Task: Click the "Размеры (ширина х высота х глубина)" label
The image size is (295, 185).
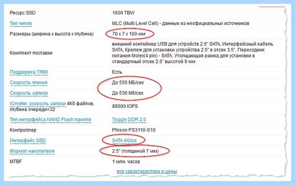Action: coord(52,34)
